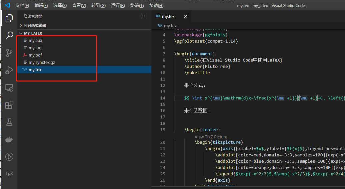Viewport: 345px width, 189px height.
Task: Open the 帮助(H) menu
Action: [x=156, y=5]
